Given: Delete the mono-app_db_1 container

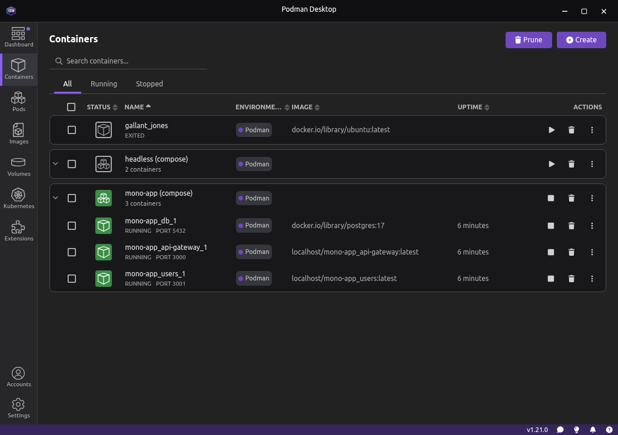Looking at the screenshot, I should [571, 226].
